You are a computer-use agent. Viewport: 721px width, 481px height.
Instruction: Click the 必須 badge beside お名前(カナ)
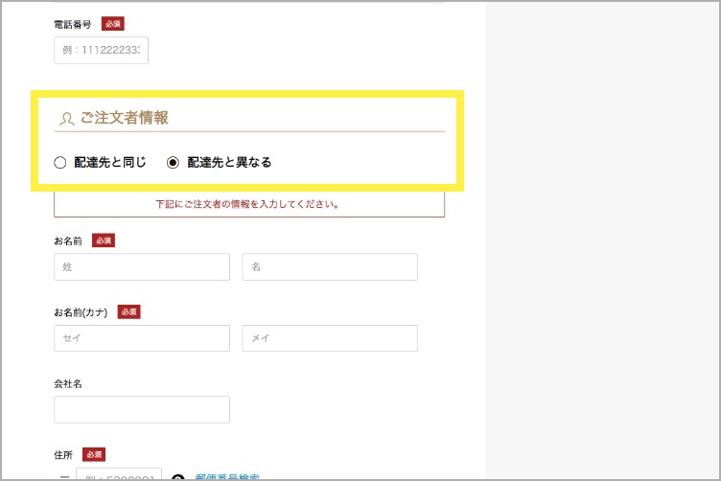coord(128,311)
